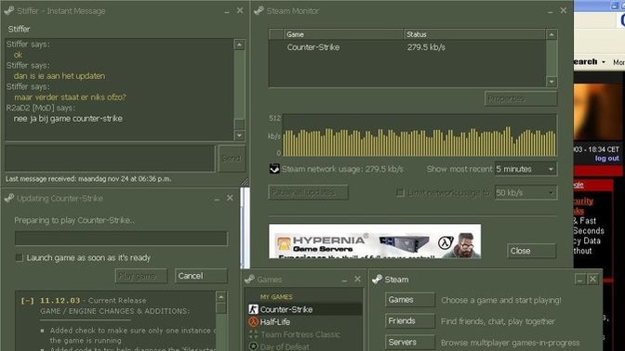Click the release notes scroll up arrow
The width and height of the screenshot is (625, 351).
coord(221,296)
